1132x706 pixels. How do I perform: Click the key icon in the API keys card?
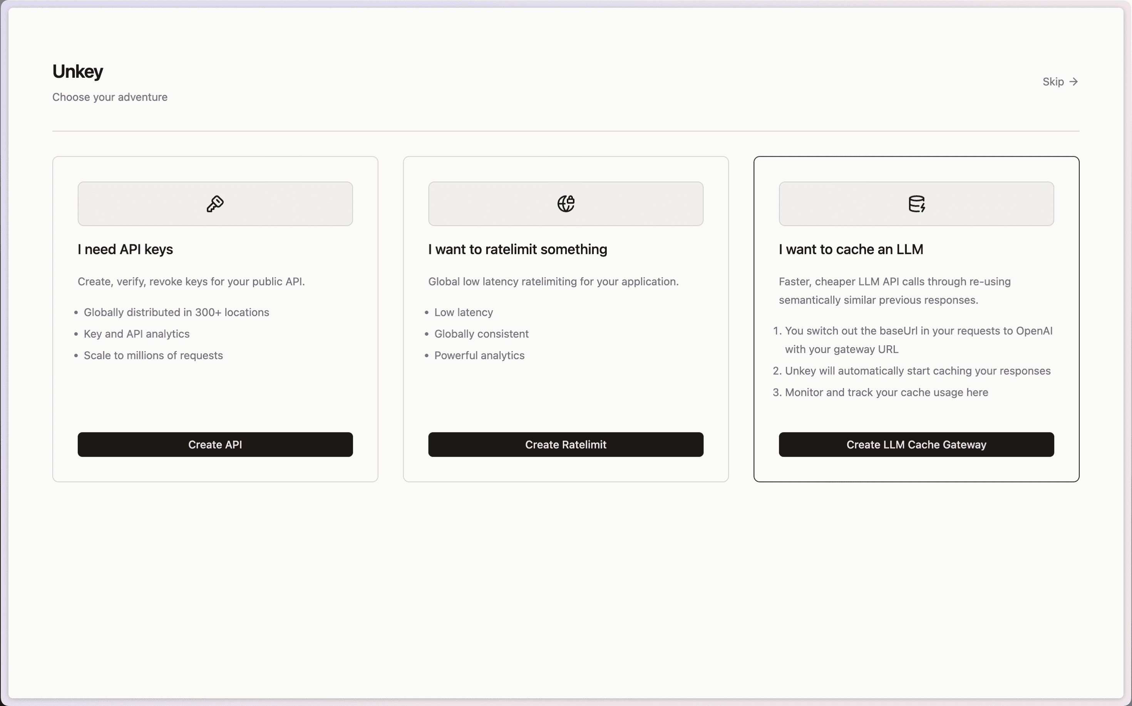point(215,204)
